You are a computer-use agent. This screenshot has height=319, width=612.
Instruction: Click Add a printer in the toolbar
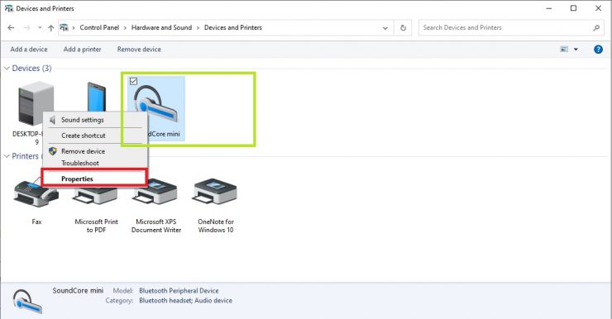click(x=83, y=49)
